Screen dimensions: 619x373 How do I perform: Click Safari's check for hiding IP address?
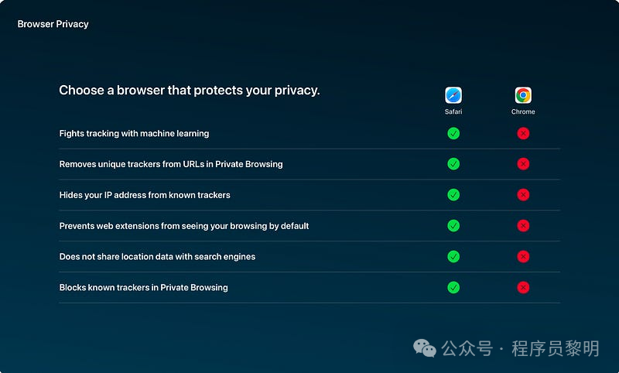coord(453,194)
